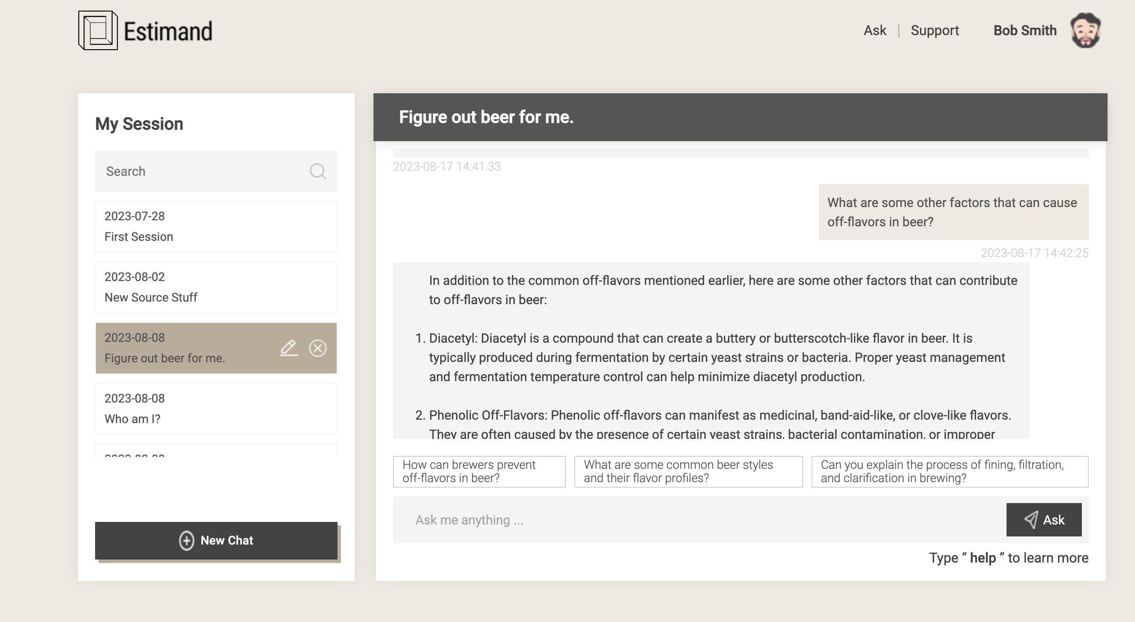Pick suggestion about common beer styles

click(688, 471)
